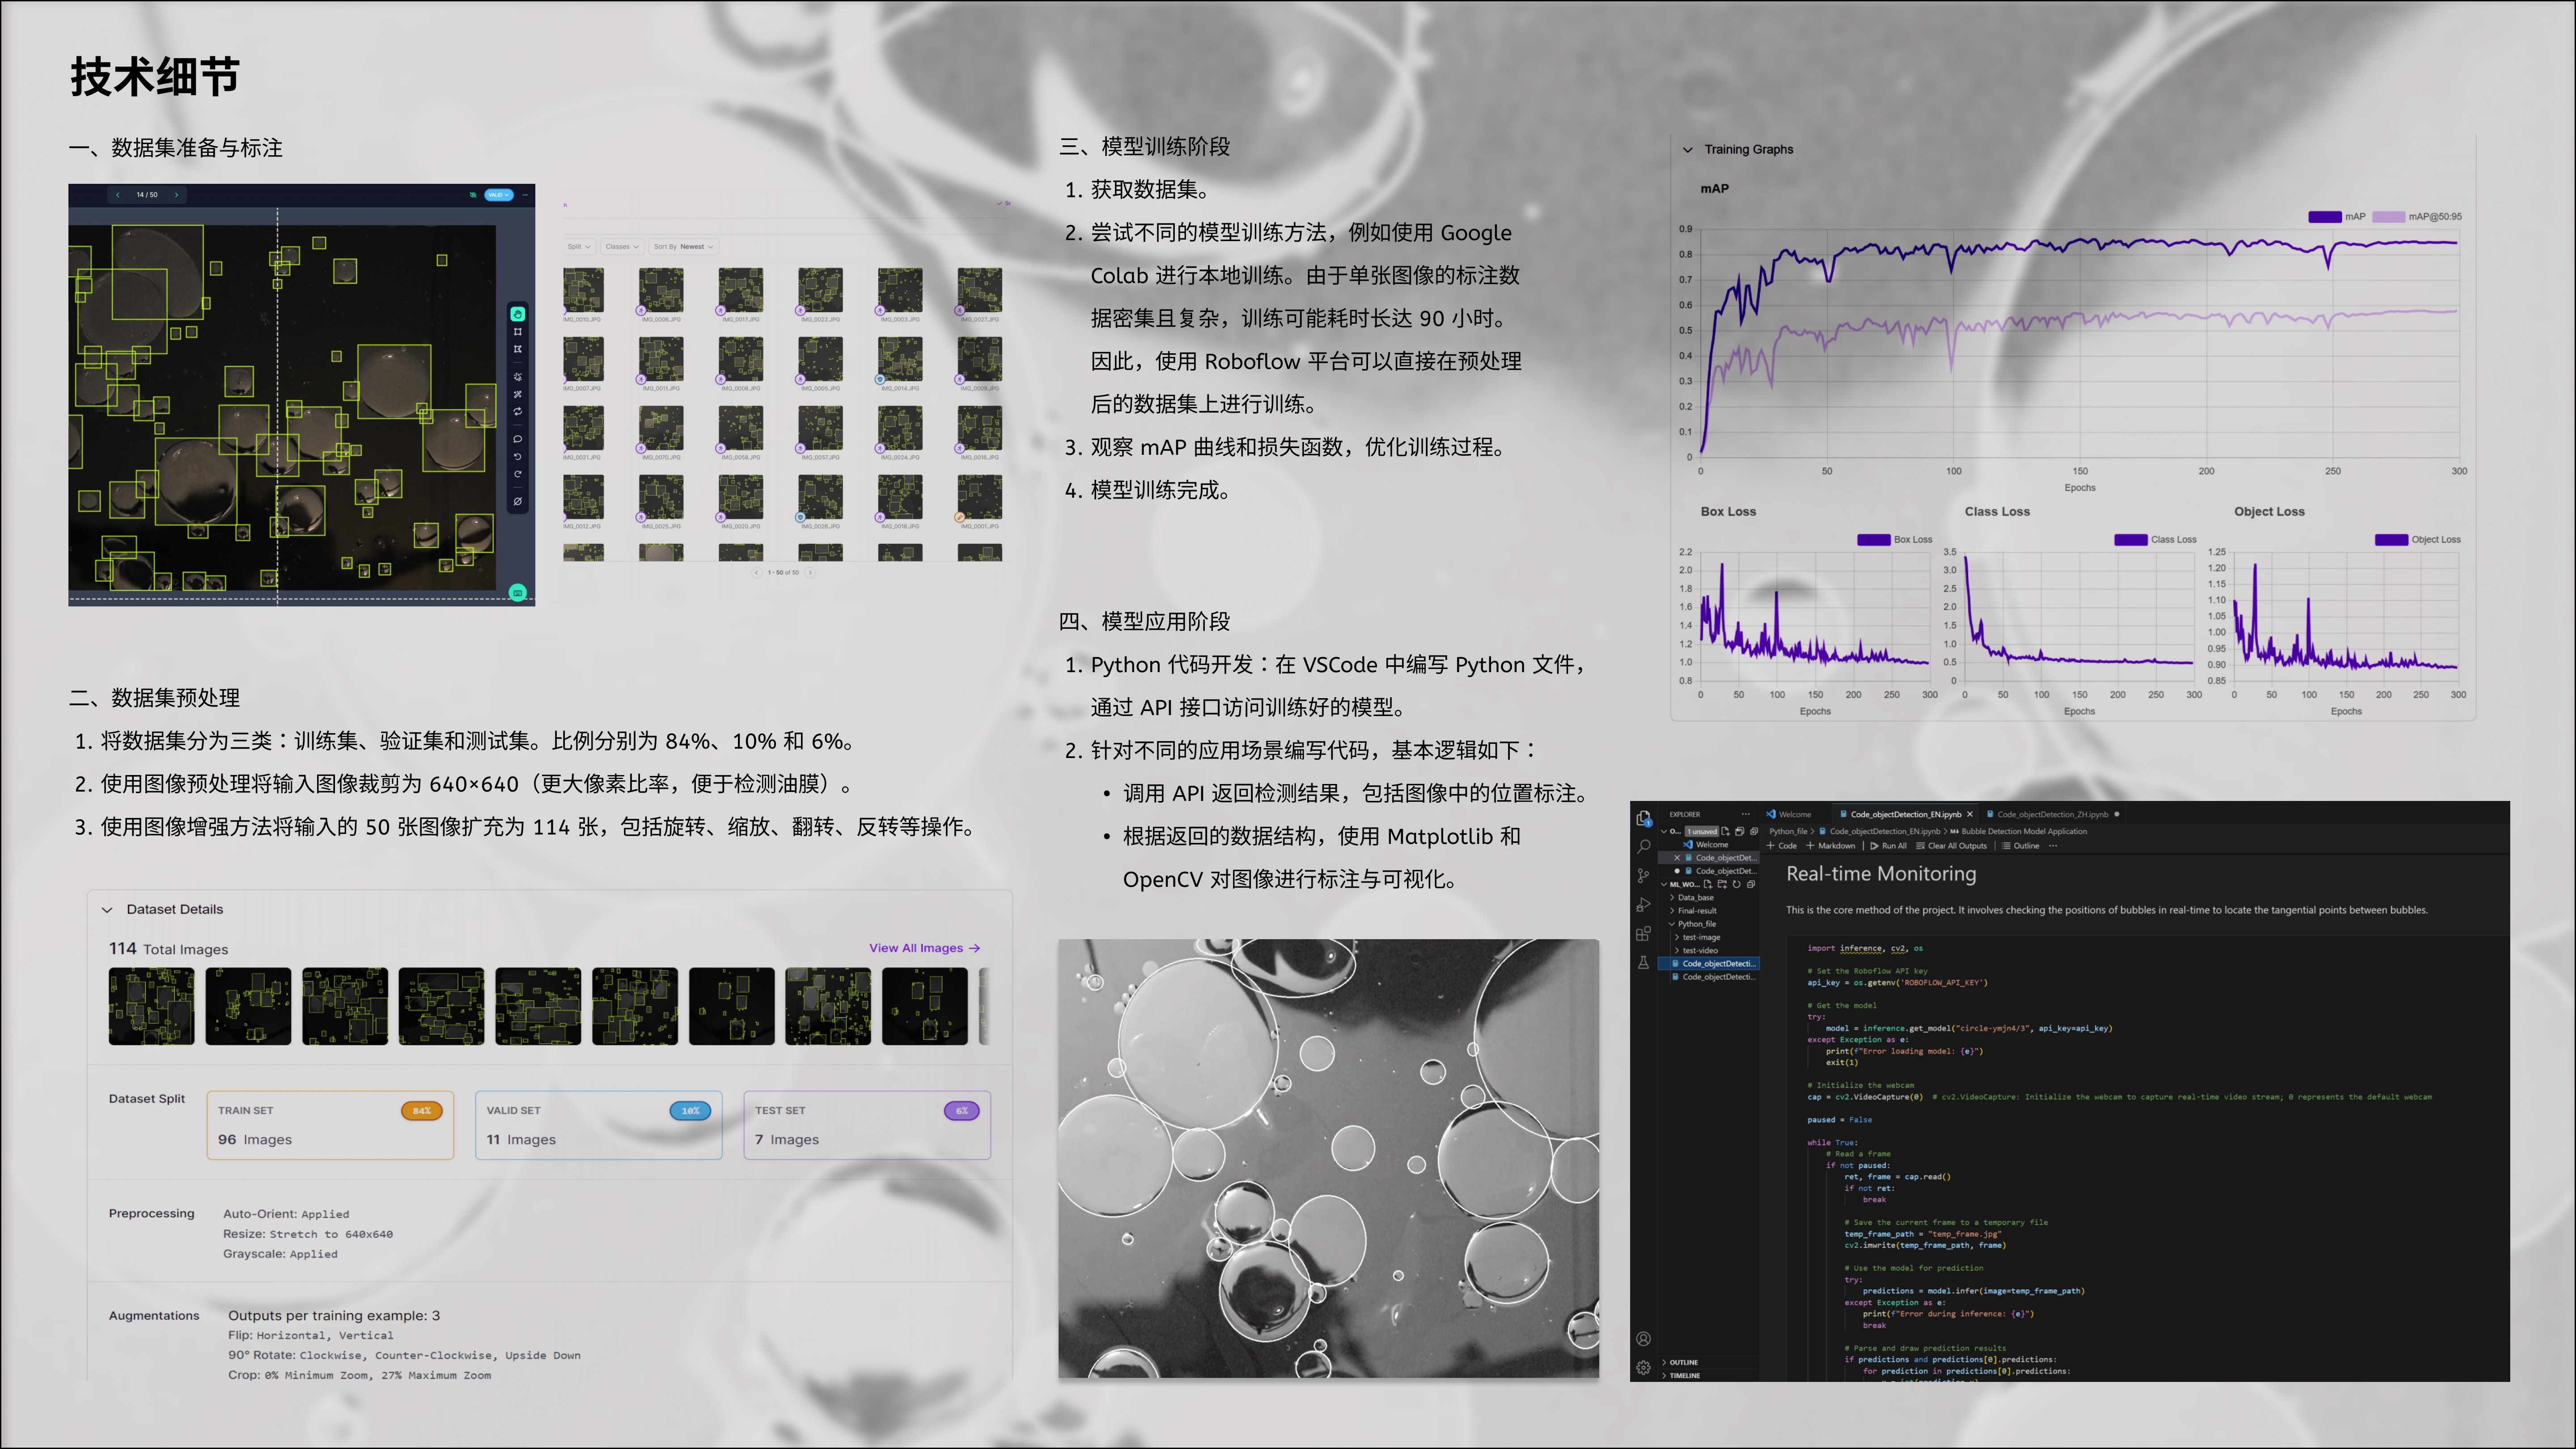Toggle annotation visibility eye icon

point(473,195)
